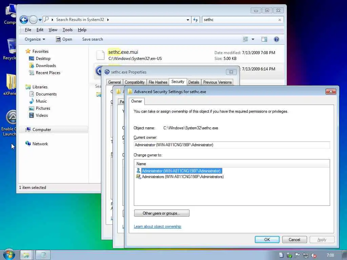Click the Action Center flag tray icon
Viewport: 347px width, 260px height.
297,255
